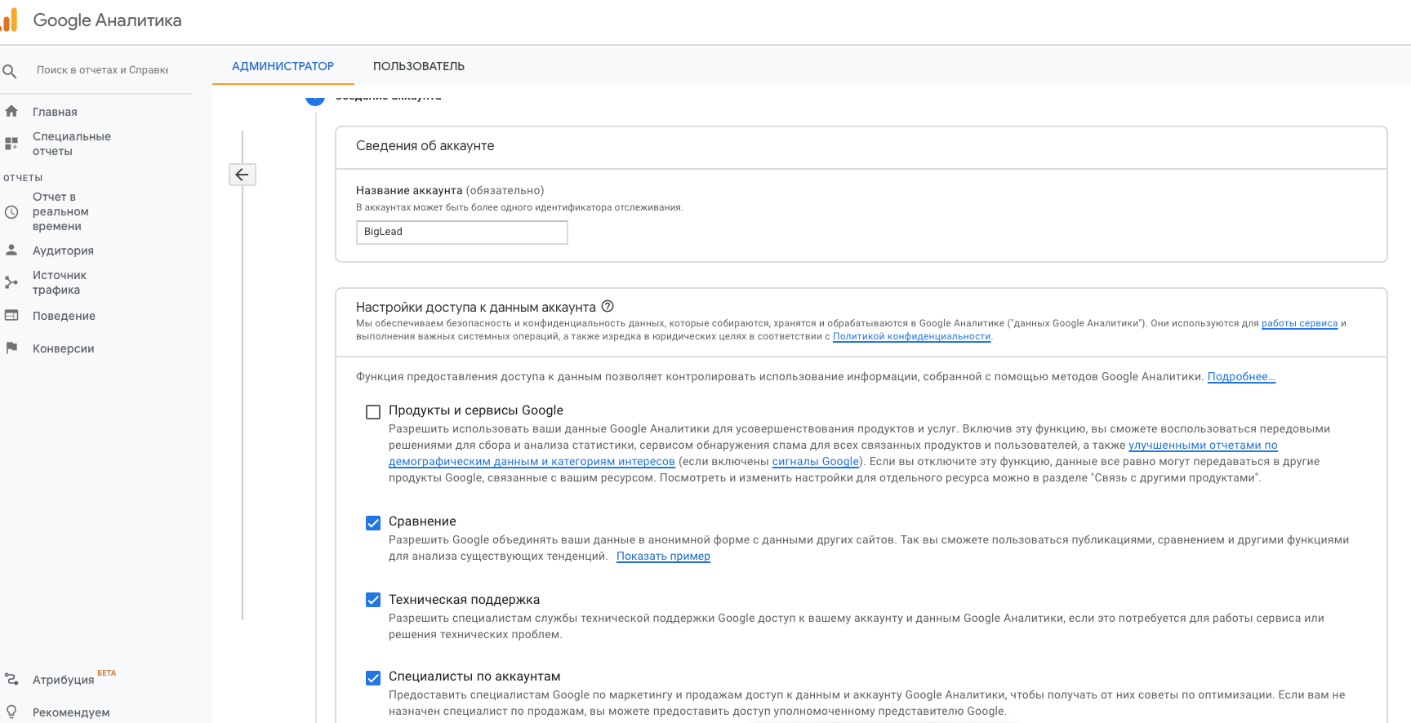Image resolution: width=1411 pixels, height=723 pixels.
Task: Switch to the ПОЛЬЗОВАТЕЛЬ tab
Action: click(x=419, y=66)
